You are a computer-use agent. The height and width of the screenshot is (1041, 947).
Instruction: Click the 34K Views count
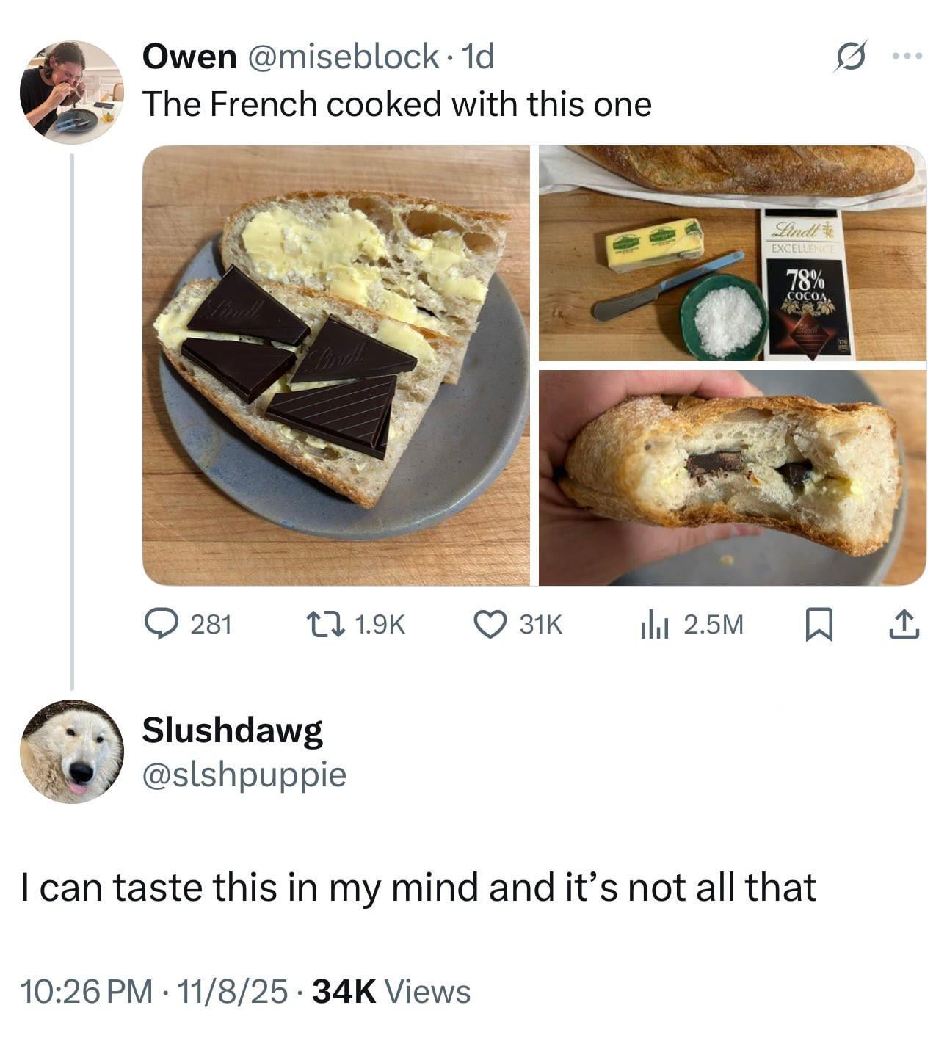[x=391, y=991]
